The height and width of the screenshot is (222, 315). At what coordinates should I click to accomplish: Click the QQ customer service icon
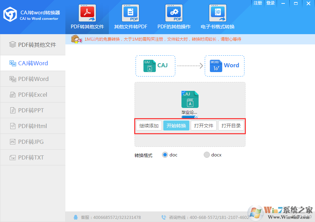point(76,217)
